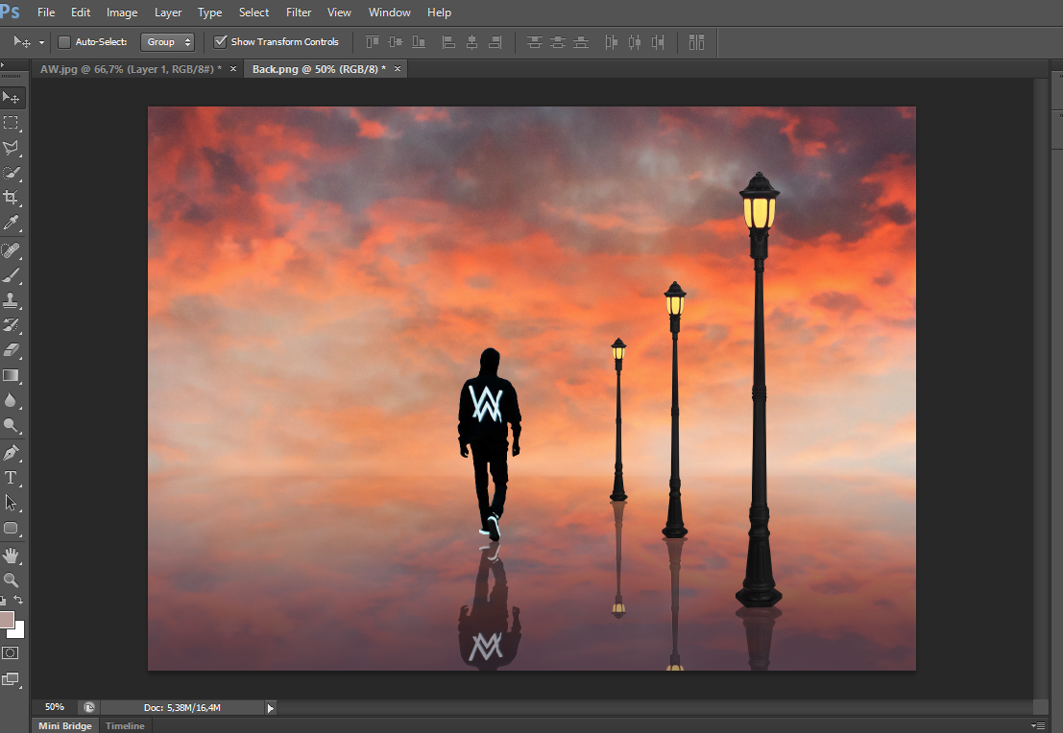Change the screen mode
The height and width of the screenshot is (733, 1063).
pyautogui.click(x=11, y=679)
